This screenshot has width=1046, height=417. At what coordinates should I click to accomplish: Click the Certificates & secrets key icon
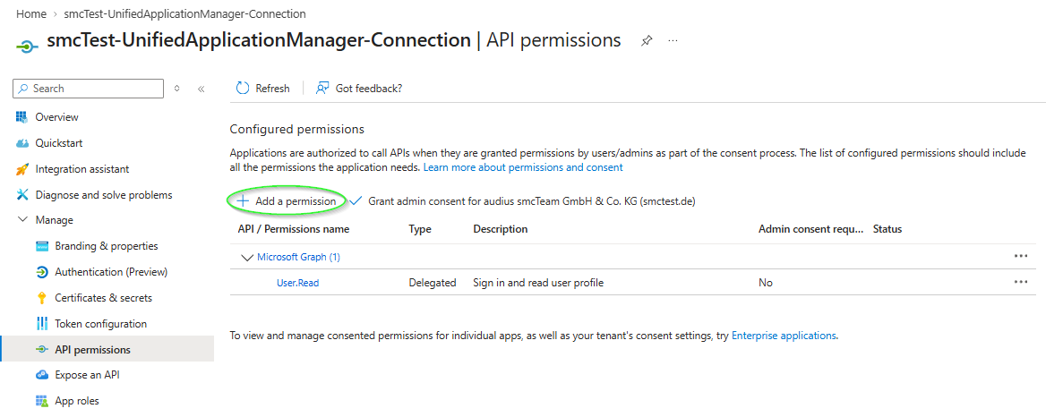click(x=42, y=298)
